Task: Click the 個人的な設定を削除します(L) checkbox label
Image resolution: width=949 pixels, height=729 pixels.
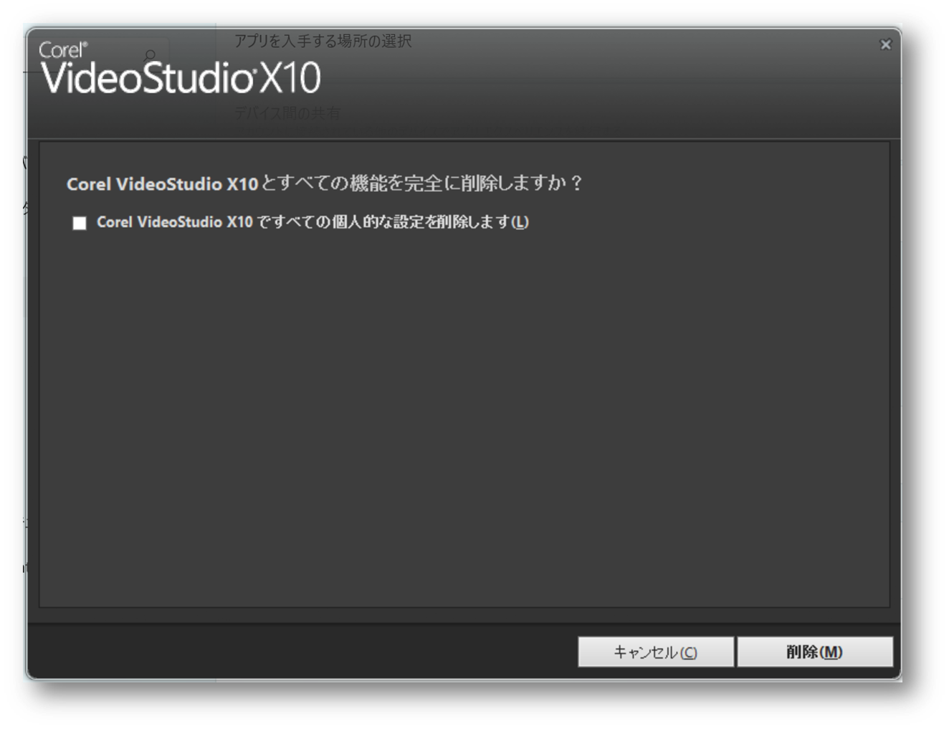Action: pos(313,222)
